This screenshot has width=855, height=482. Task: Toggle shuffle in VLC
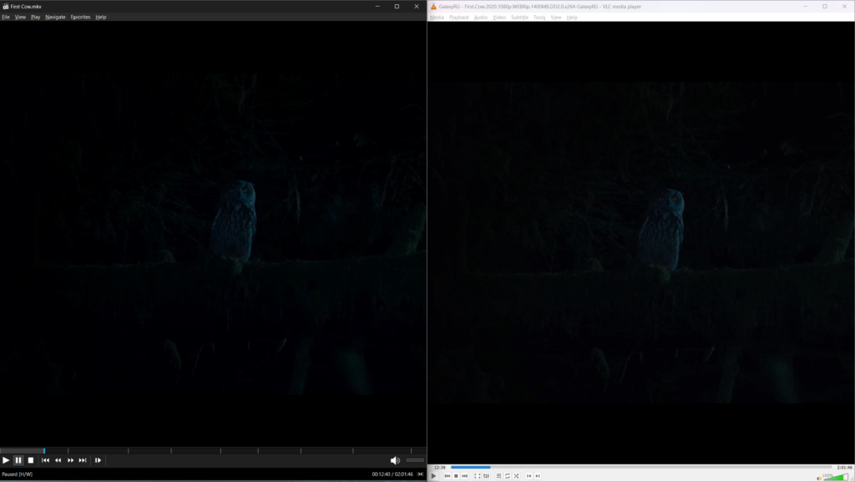click(516, 476)
